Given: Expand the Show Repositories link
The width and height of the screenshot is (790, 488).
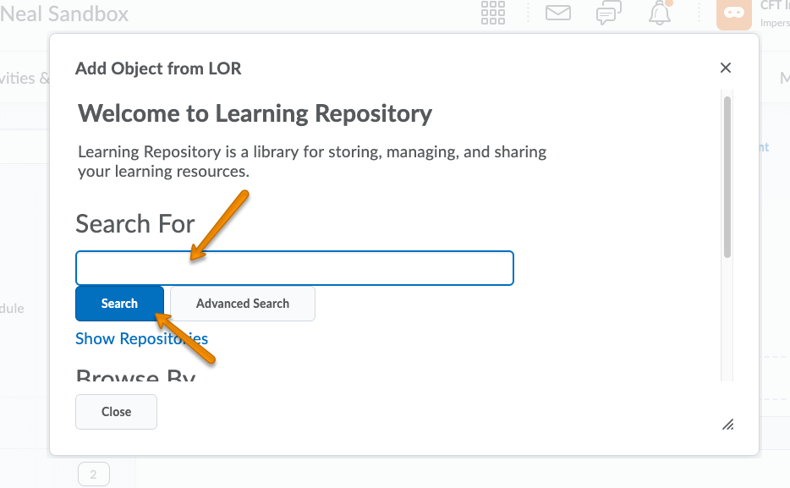Looking at the screenshot, I should point(141,339).
